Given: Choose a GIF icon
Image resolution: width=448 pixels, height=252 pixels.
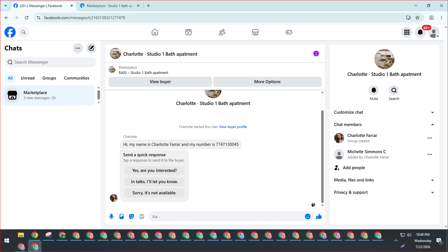Looking at the screenshot, I should tap(142, 216).
